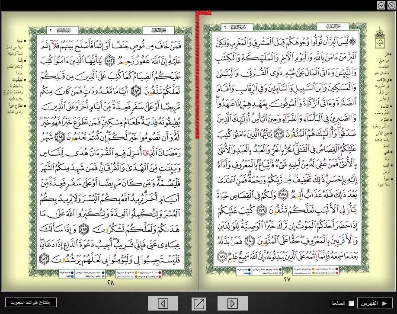Click verse marker ١٨١ on page 27

pos(222,257)
